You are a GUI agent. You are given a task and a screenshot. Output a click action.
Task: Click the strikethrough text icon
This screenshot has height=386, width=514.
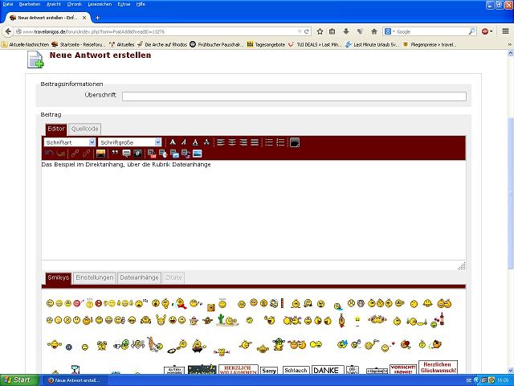point(206,142)
